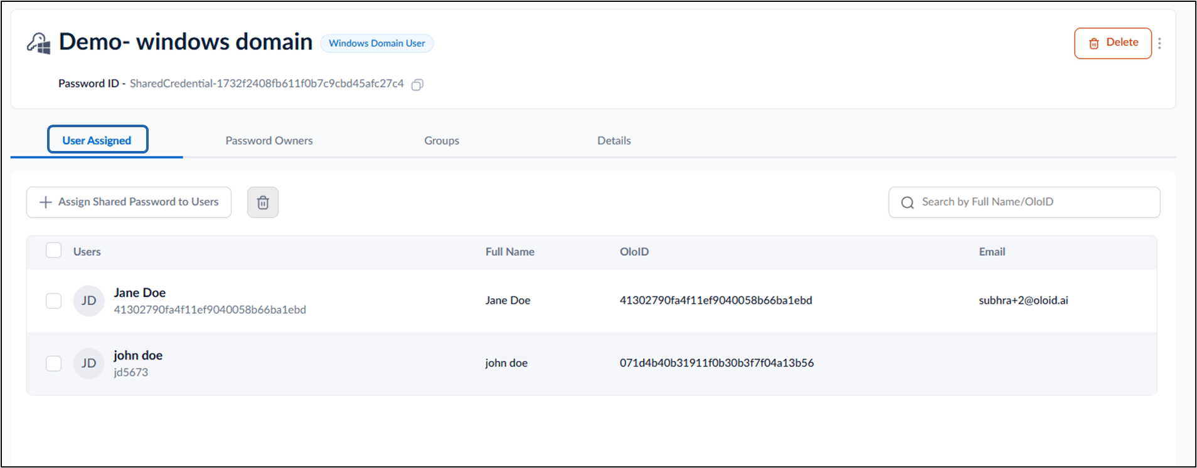Image resolution: width=1197 pixels, height=468 pixels.
Task: Select the Jane Doe user name
Action: 140,293
